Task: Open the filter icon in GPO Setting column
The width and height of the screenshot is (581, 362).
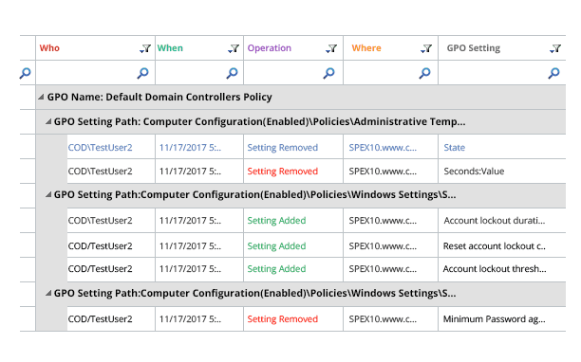Action: coord(555,49)
